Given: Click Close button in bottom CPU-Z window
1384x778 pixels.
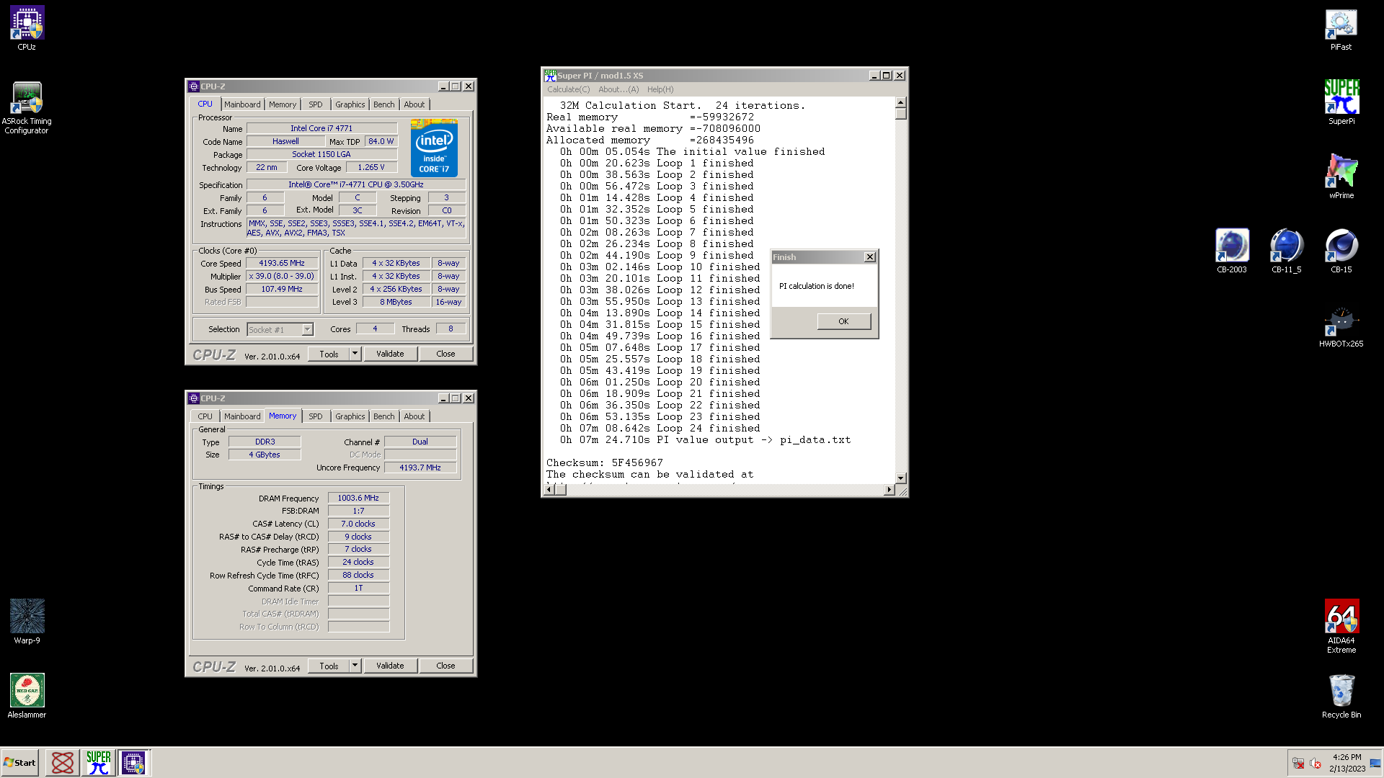Looking at the screenshot, I should coord(445,666).
